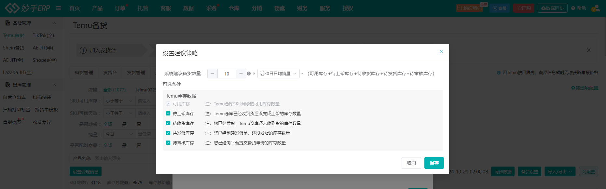Decrease the multiplier with minus button
Image resolution: width=606 pixels, height=189 pixels.
[x=213, y=74]
